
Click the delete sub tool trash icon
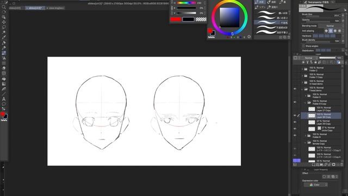click(x=289, y=38)
